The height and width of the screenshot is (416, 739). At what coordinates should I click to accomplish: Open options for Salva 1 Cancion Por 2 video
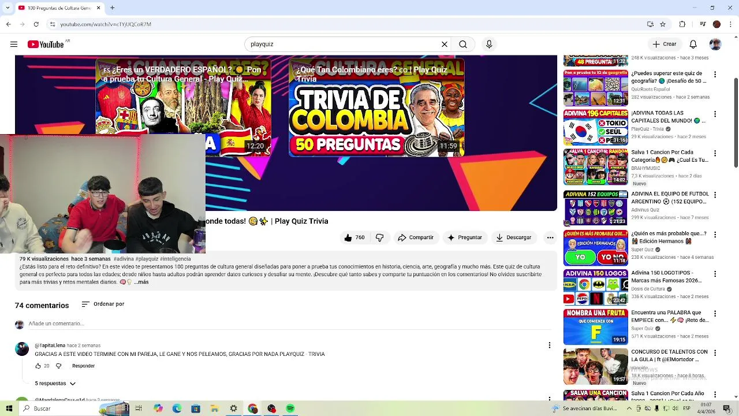tap(715, 154)
